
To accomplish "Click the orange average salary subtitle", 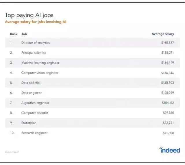I will 36,22.
